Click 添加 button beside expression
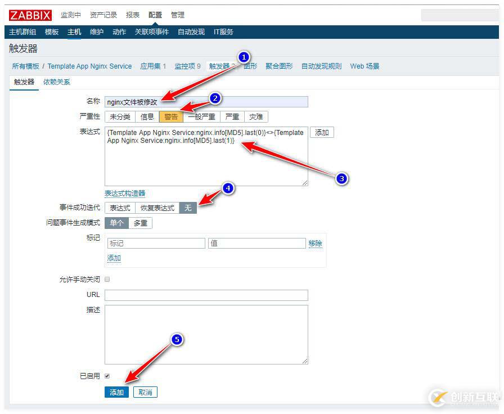 [322, 132]
